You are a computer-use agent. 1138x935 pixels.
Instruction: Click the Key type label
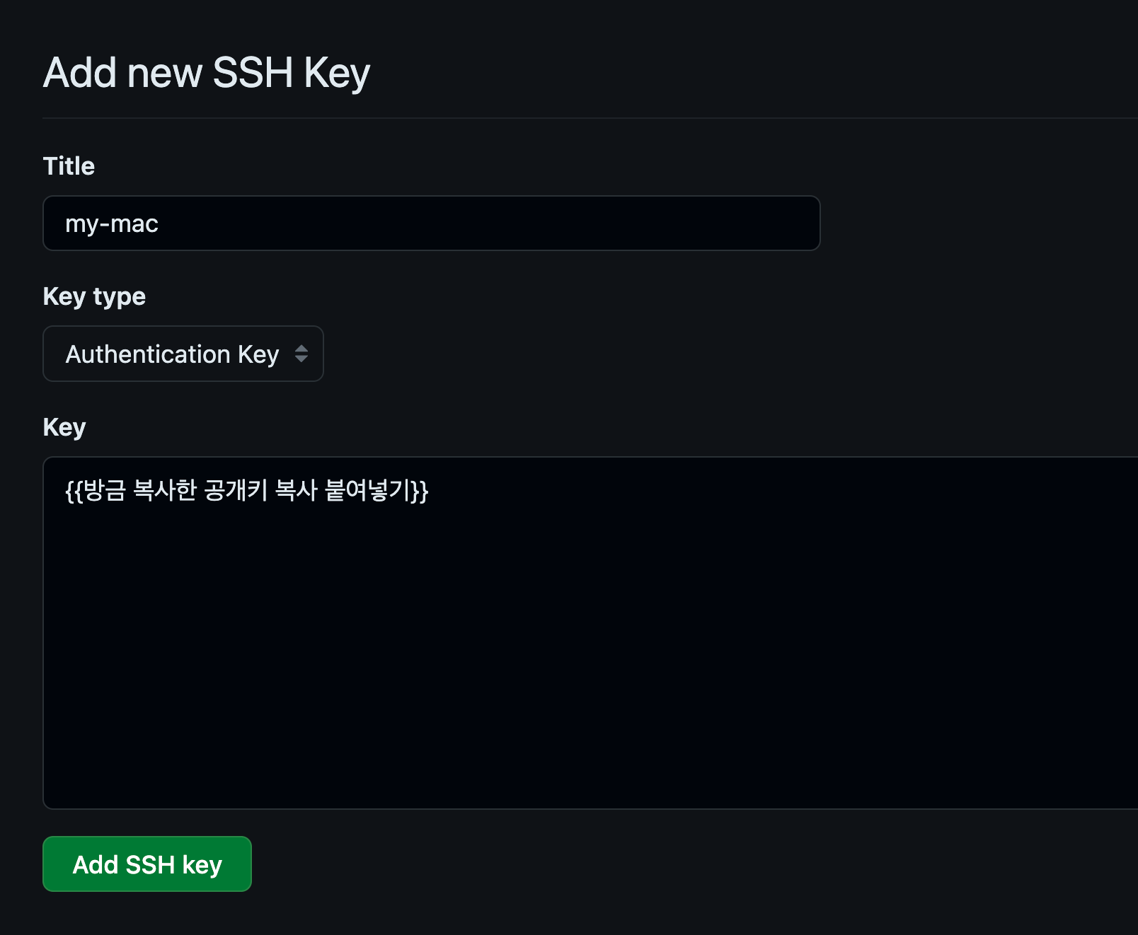pyautogui.click(x=94, y=296)
